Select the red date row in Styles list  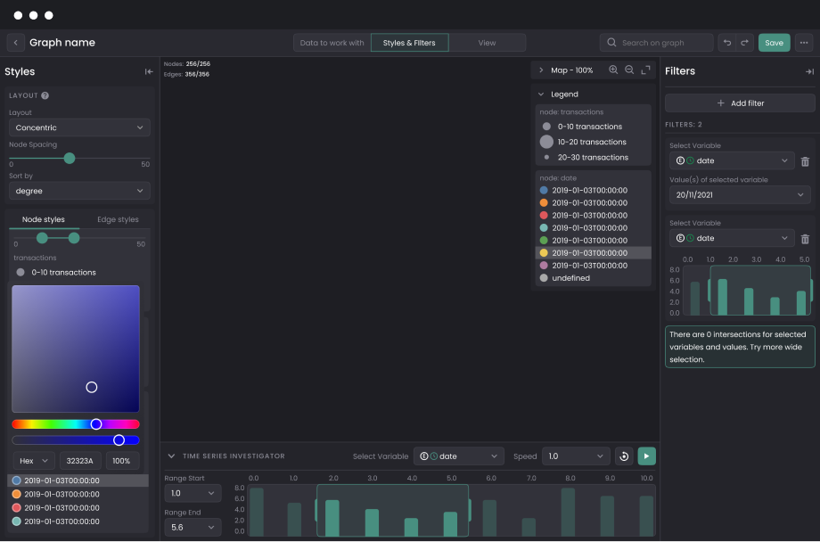pyautogui.click(x=78, y=507)
